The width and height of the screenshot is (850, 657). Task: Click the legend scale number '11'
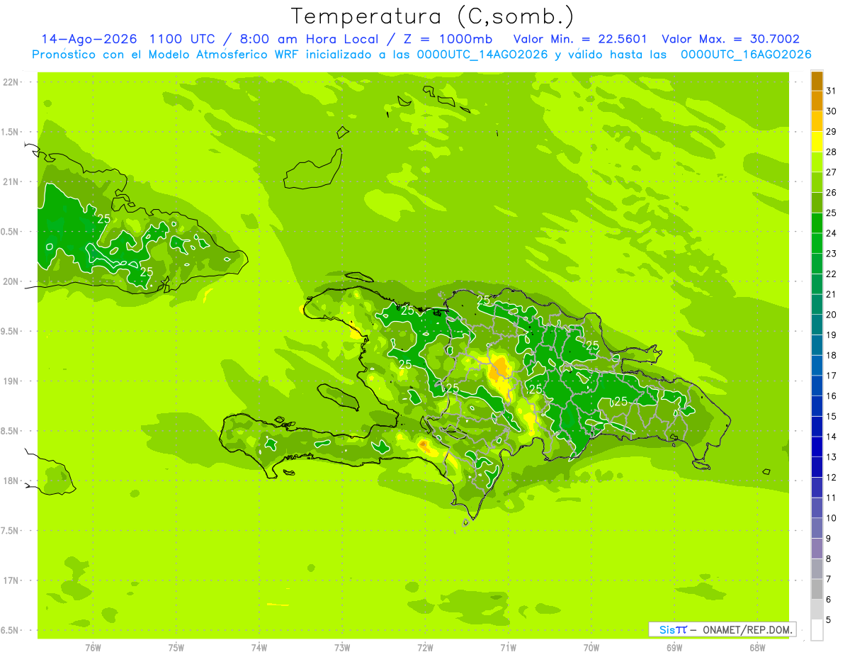click(831, 498)
